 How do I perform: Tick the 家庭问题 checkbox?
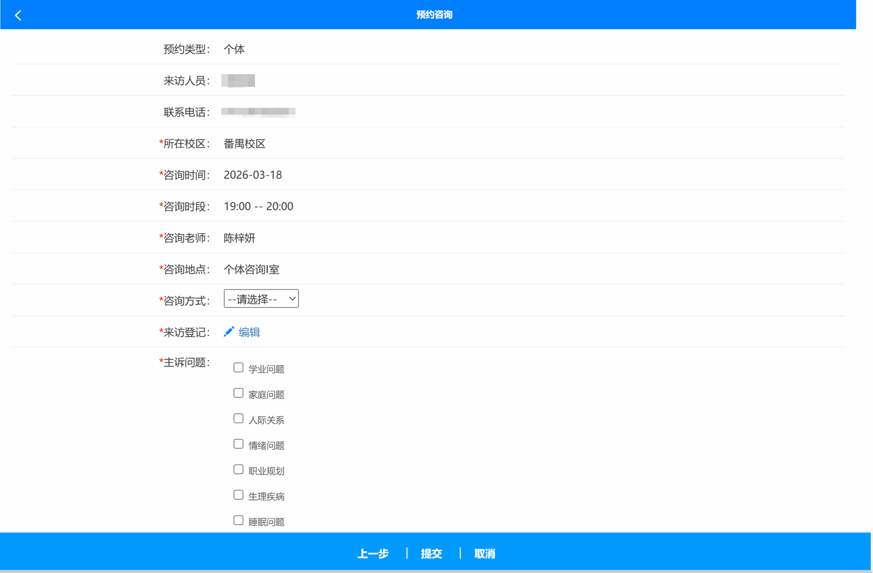coord(238,393)
